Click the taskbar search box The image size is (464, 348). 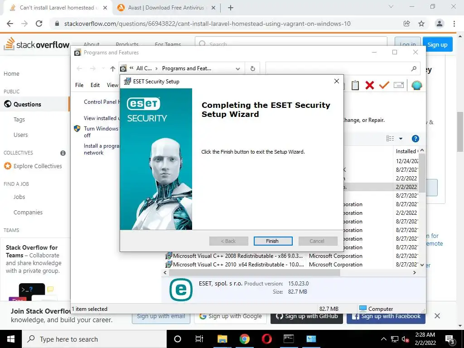click(94, 339)
